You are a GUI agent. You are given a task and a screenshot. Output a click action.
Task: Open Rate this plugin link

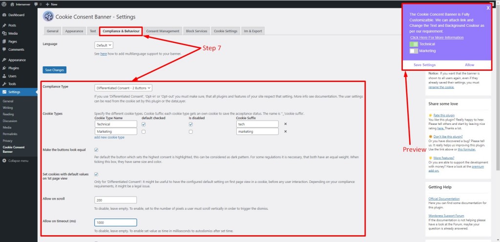point(444,115)
